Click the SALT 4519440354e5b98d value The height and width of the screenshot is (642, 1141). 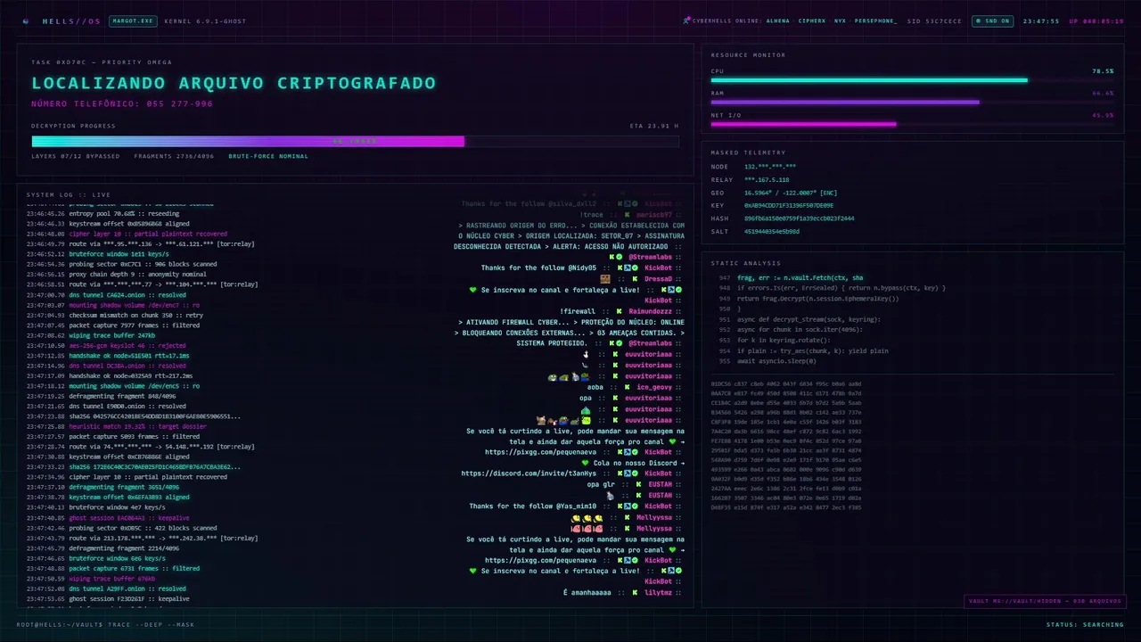point(772,231)
